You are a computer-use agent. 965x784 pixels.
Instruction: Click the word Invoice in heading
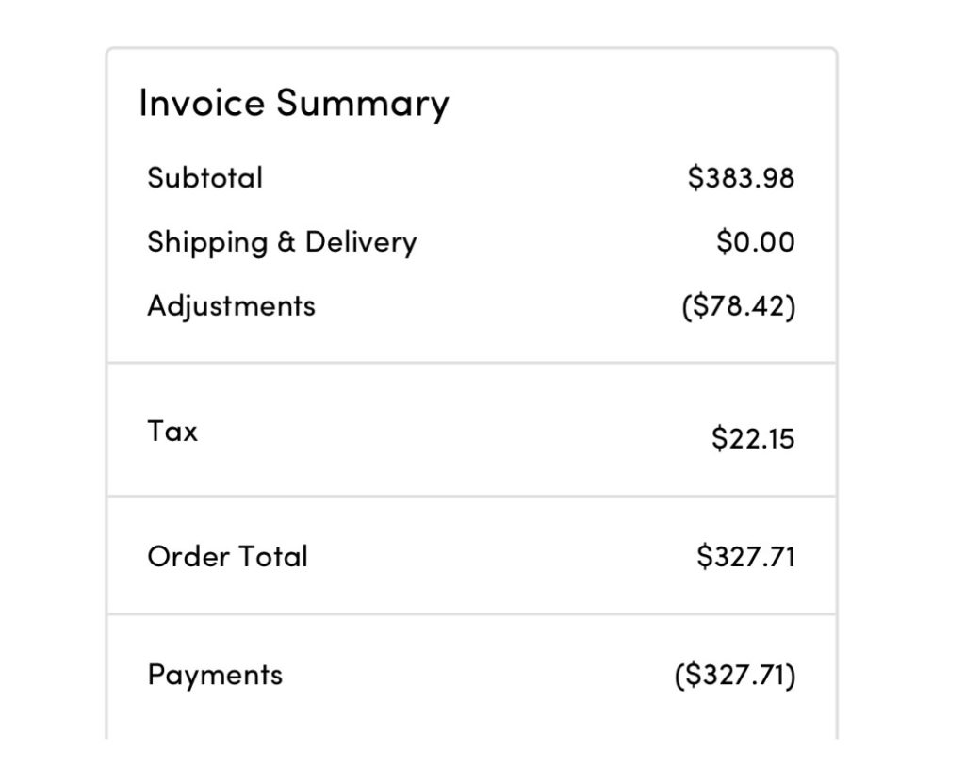pyautogui.click(x=202, y=103)
